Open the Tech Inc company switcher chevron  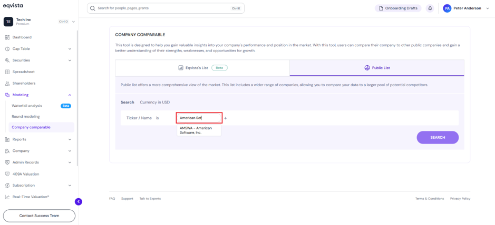pos(74,22)
